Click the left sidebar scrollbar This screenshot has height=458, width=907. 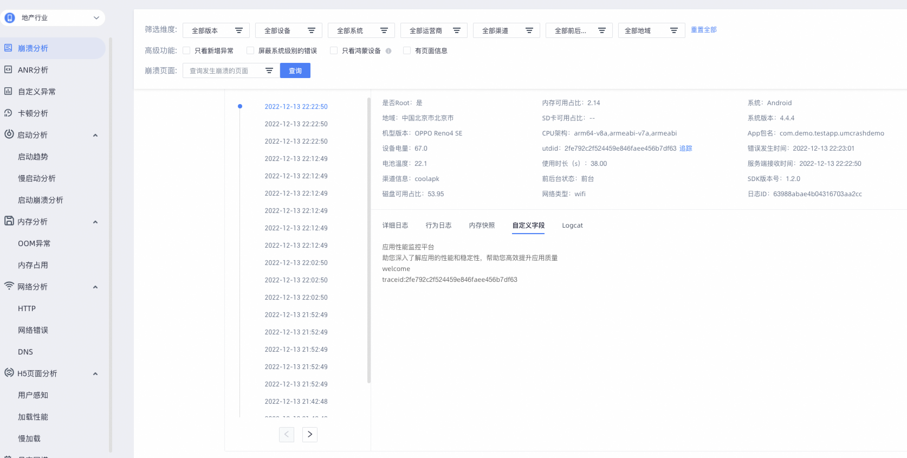(x=111, y=244)
